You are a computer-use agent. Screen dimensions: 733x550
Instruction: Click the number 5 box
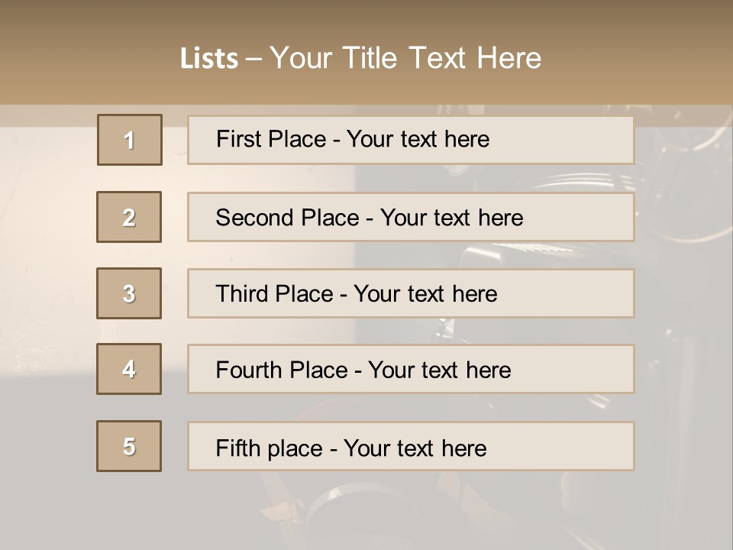(129, 446)
